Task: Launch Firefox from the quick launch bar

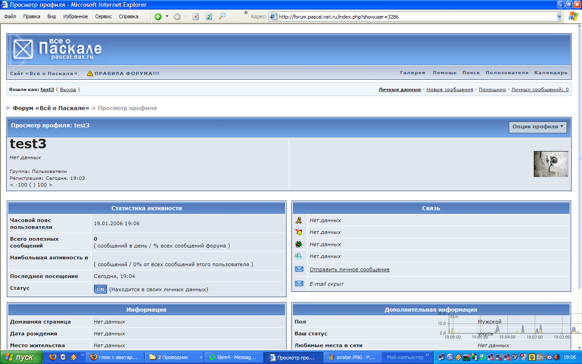Action: click(x=53, y=357)
